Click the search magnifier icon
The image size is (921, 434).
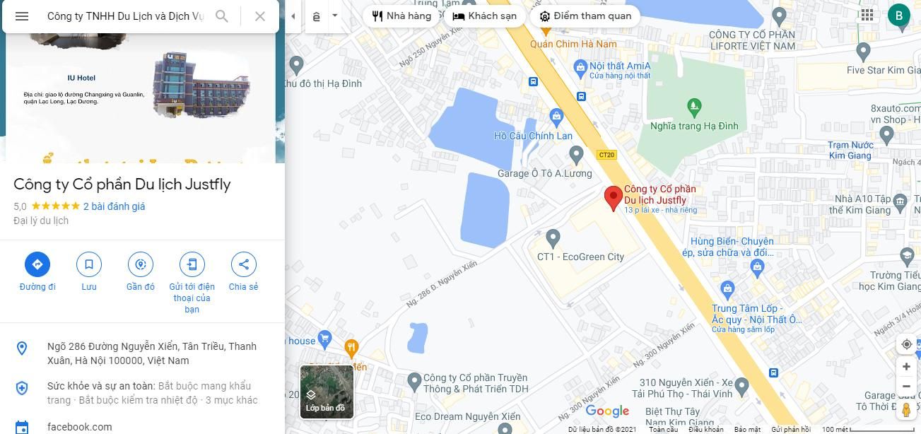pos(222,16)
